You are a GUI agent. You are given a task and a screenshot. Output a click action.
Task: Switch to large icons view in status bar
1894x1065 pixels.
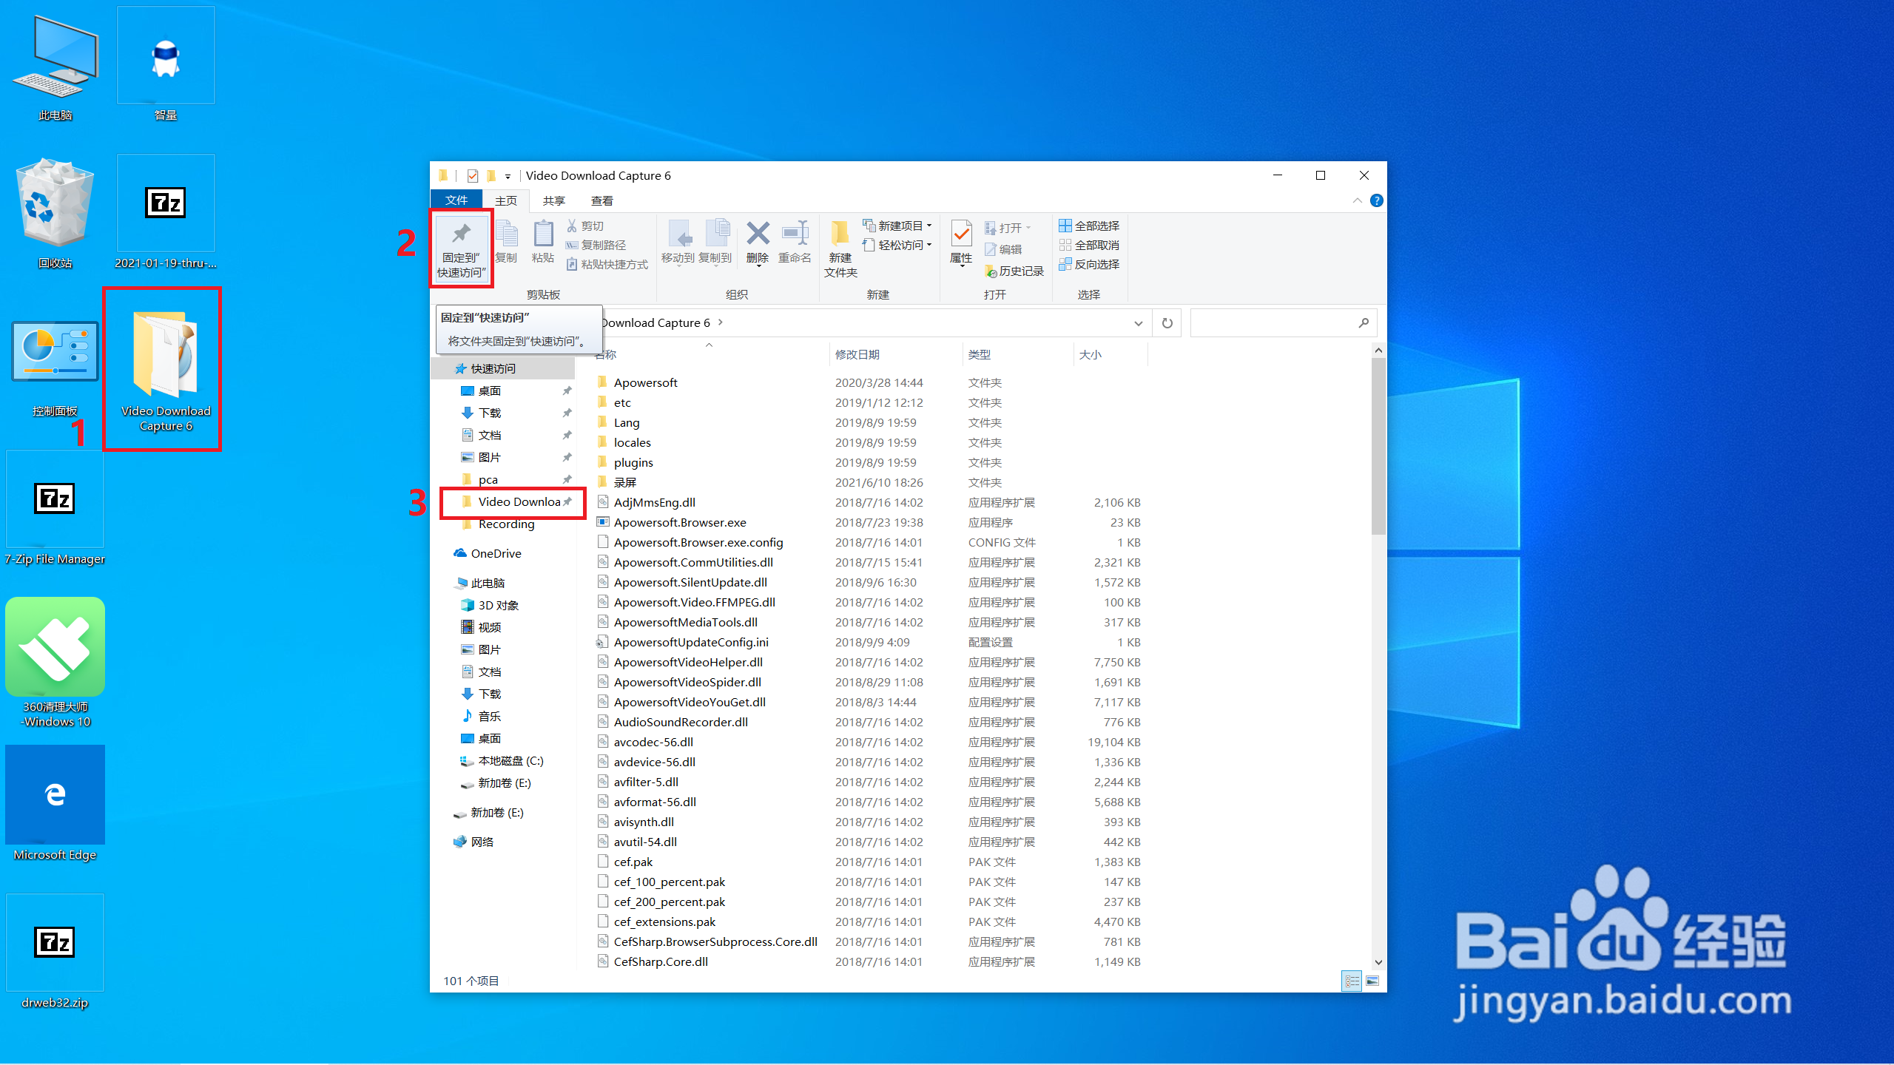coord(1372,981)
